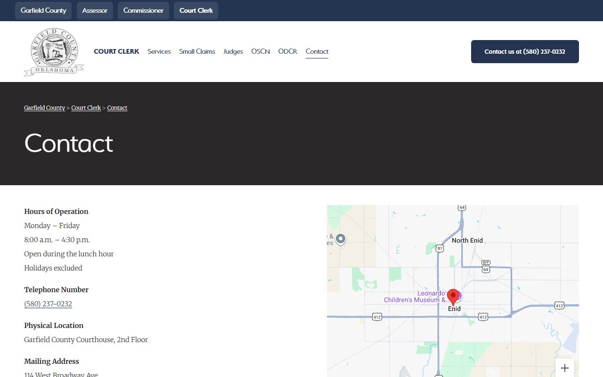Go to the Judges page

point(233,51)
